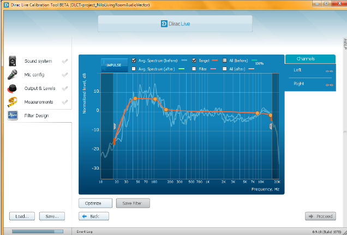Viewport: 347px width, 235px height.
Task: Click the Event Log status bar
Action: [85, 232]
